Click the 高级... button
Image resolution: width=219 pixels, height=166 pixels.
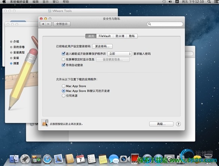(161, 124)
